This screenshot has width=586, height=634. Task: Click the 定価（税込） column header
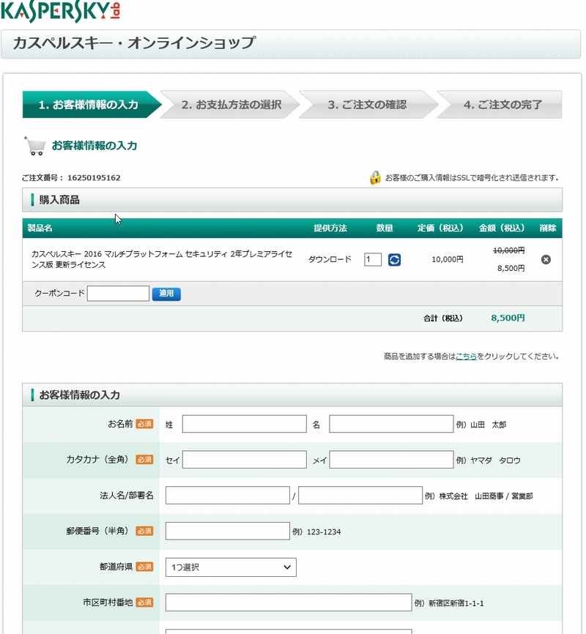tap(440, 228)
